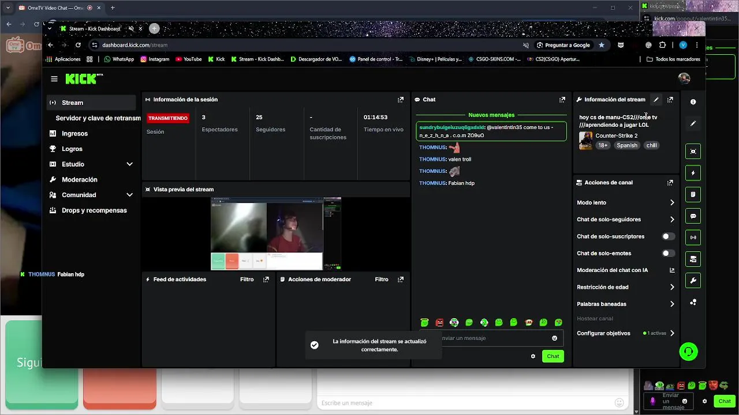Toggle the wrench stream info widget icon
Image resolution: width=739 pixels, height=415 pixels.
[x=693, y=281]
